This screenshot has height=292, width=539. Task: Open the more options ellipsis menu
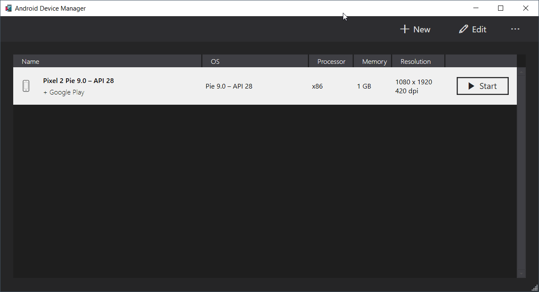(515, 29)
